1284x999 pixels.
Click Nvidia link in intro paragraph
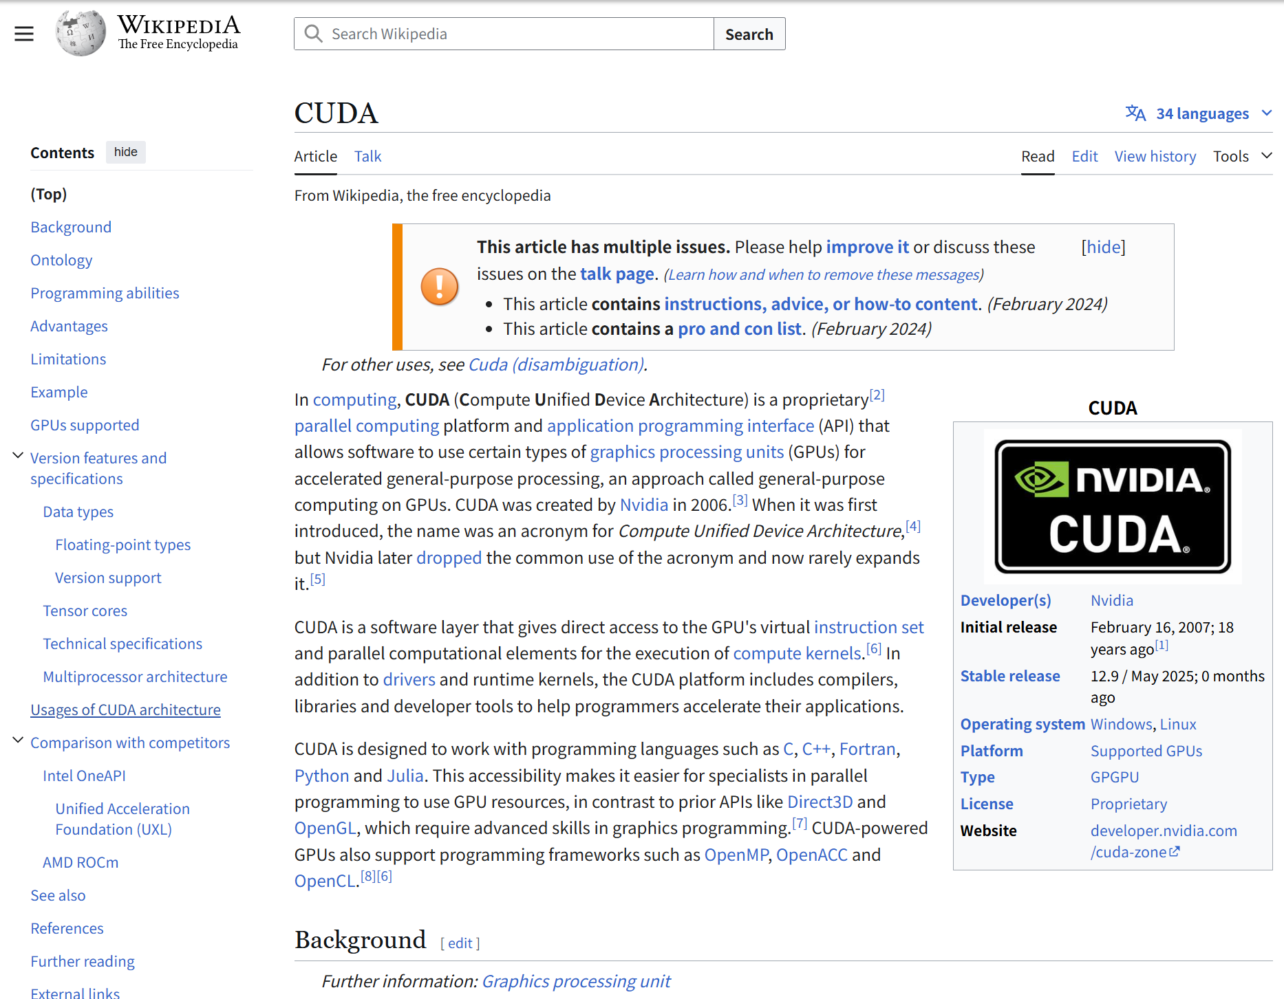click(x=644, y=505)
